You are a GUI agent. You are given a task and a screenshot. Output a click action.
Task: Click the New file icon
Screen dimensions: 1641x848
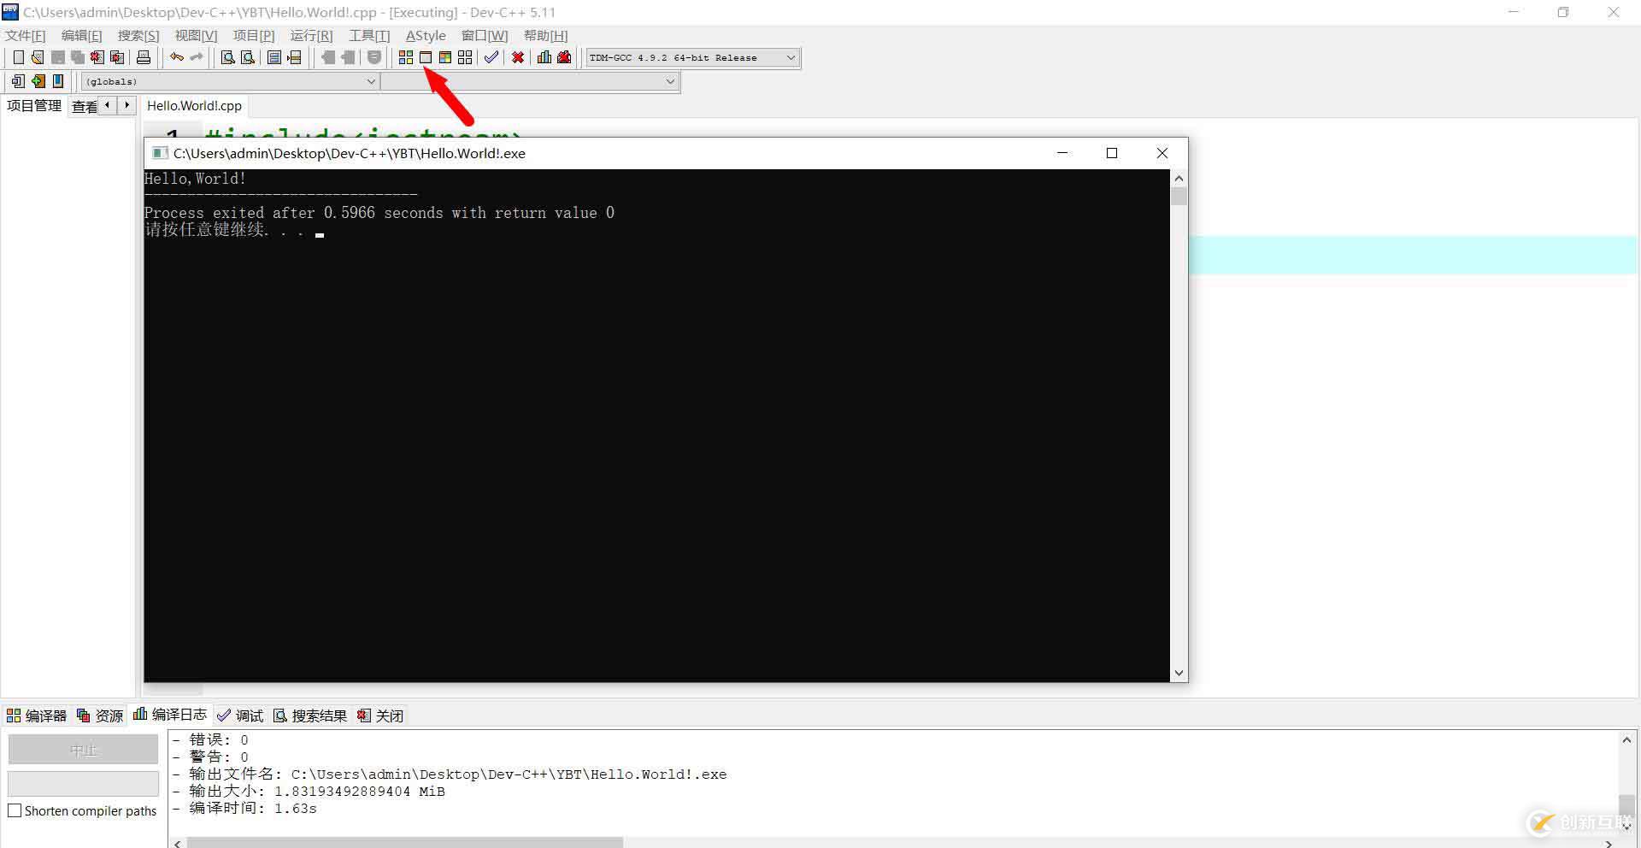pyautogui.click(x=18, y=57)
